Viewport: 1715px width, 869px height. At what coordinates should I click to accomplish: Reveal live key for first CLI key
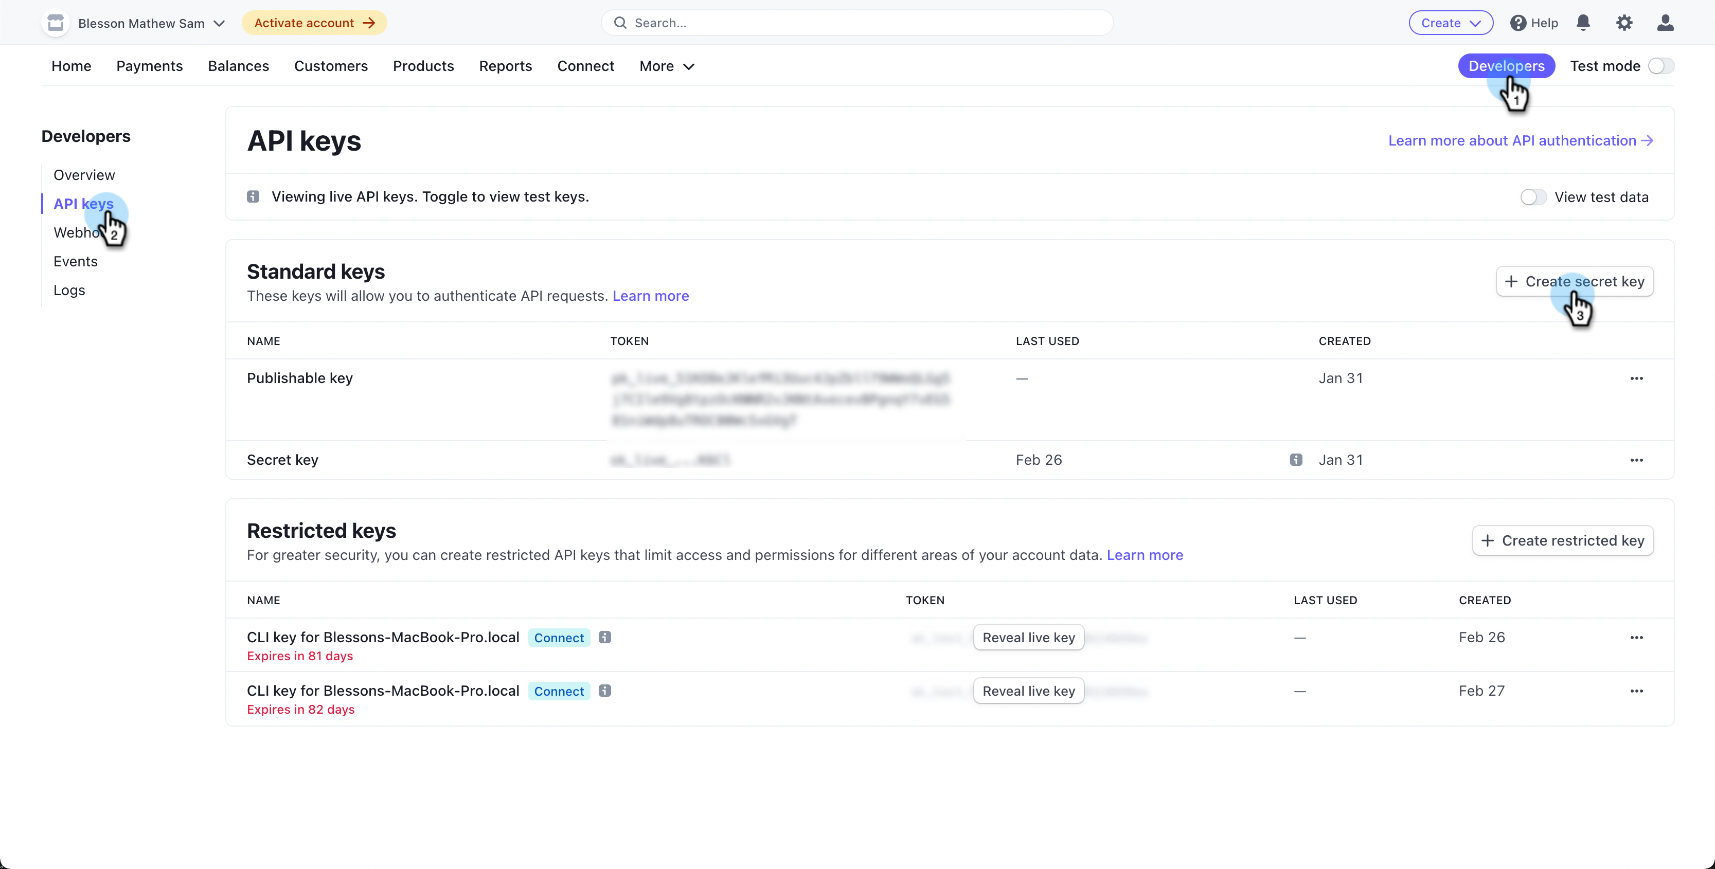point(1028,637)
